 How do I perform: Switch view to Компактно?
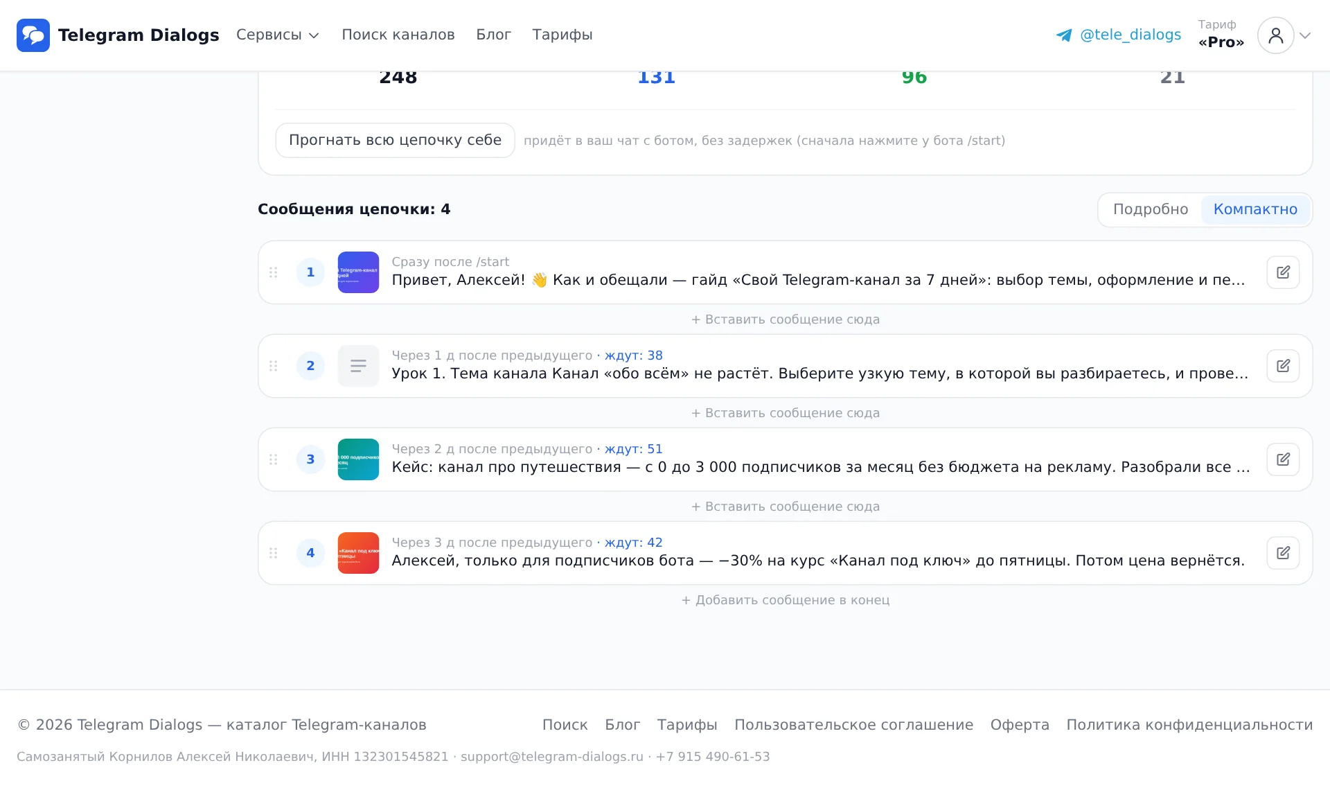tap(1255, 209)
